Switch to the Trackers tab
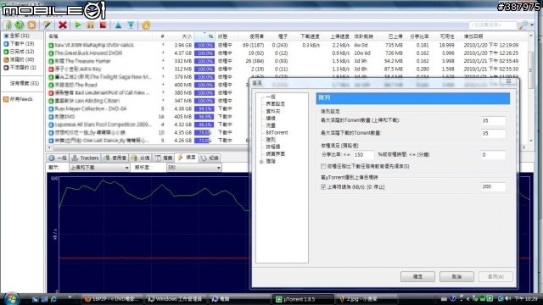This screenshot has height=305, width=543. coord(85,158)
